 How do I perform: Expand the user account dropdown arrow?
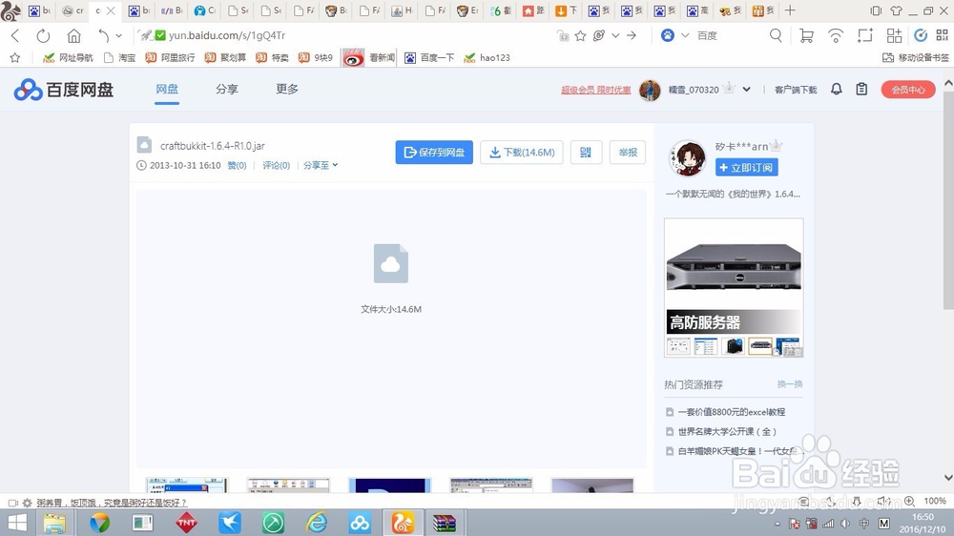point(747,90)
